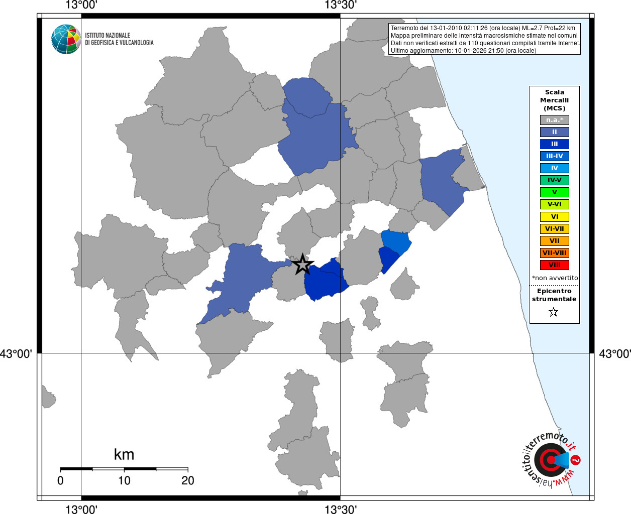Select the intensity VI yellow swatch
This screenshot has height=514, width=631.
[555, 217]
